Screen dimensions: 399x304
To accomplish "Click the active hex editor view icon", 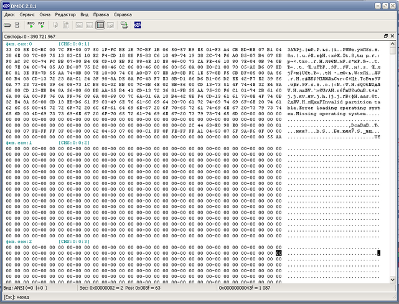I will (100, 26).
